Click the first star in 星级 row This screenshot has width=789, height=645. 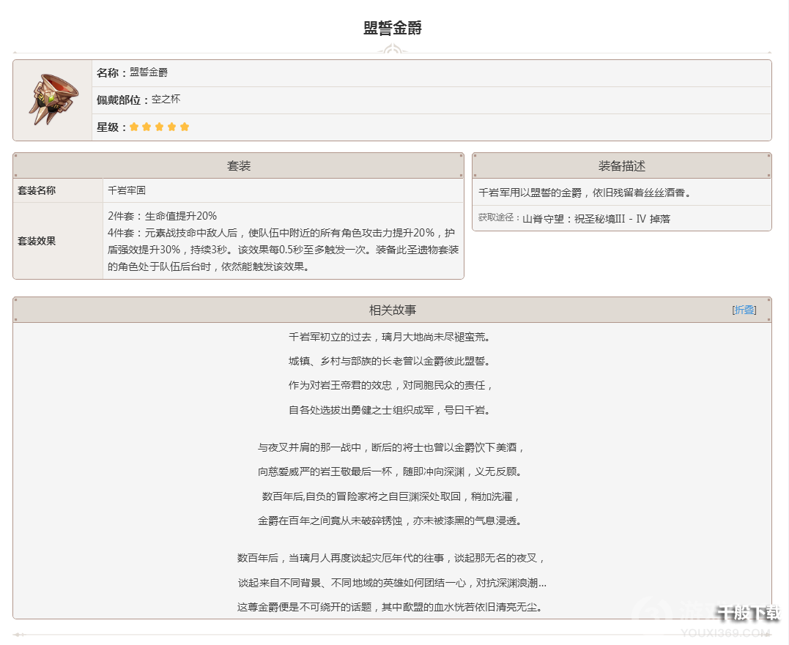pyautogui.click(x=134, y=127)
